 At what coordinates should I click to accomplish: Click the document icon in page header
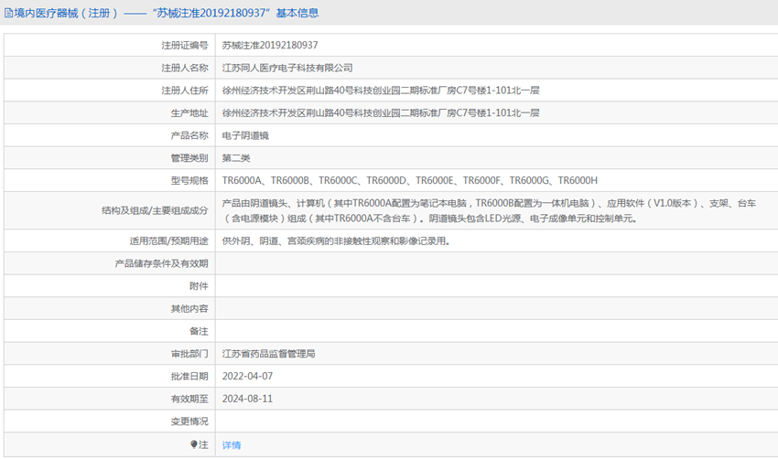click(8, 14)
